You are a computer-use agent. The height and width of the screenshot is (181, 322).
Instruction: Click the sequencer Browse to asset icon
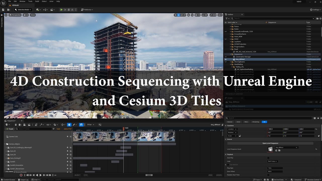point(20,125)
